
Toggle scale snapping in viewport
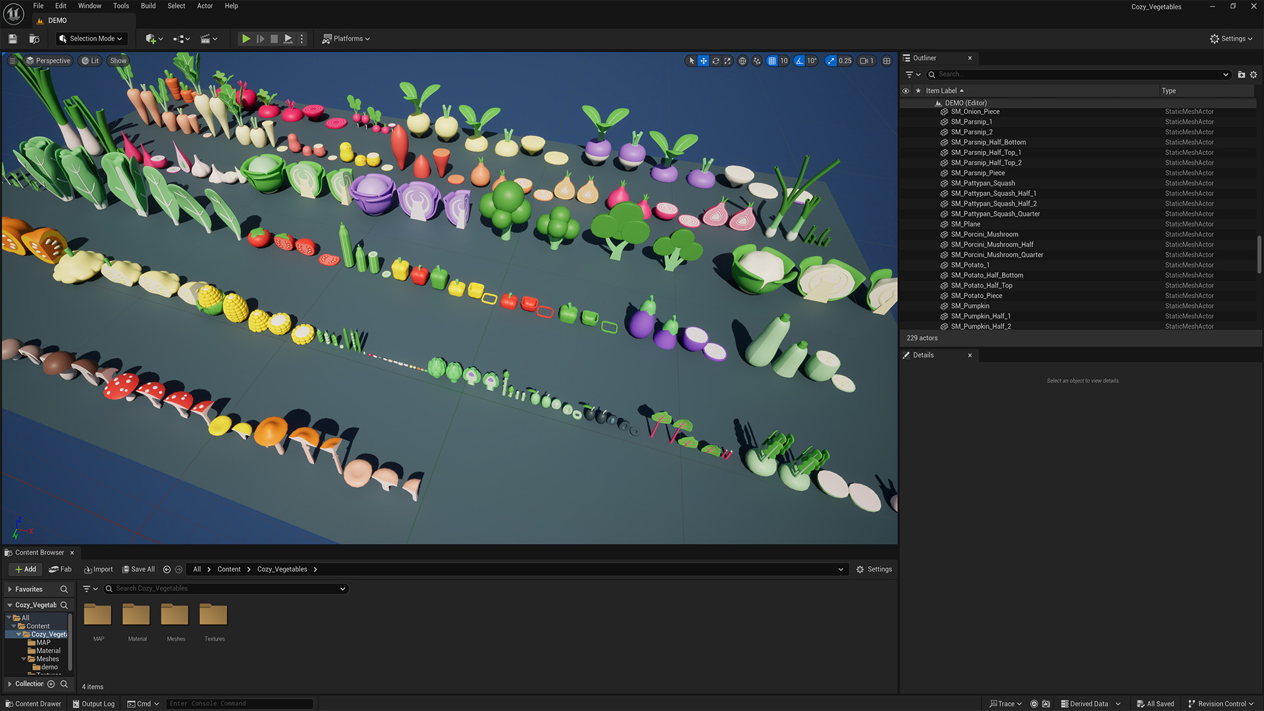click(831, 61)
